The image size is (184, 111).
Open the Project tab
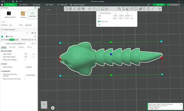click(x=50, y=5)
